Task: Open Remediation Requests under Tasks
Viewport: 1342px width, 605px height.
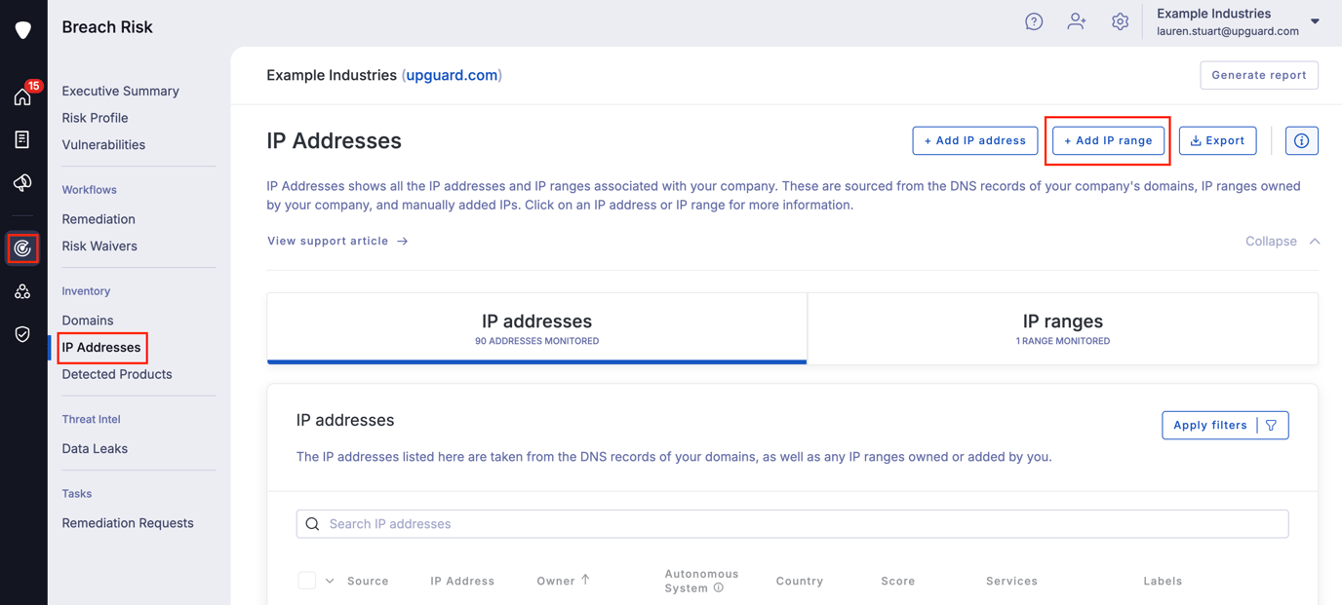Action: click(x=128, y=523)
